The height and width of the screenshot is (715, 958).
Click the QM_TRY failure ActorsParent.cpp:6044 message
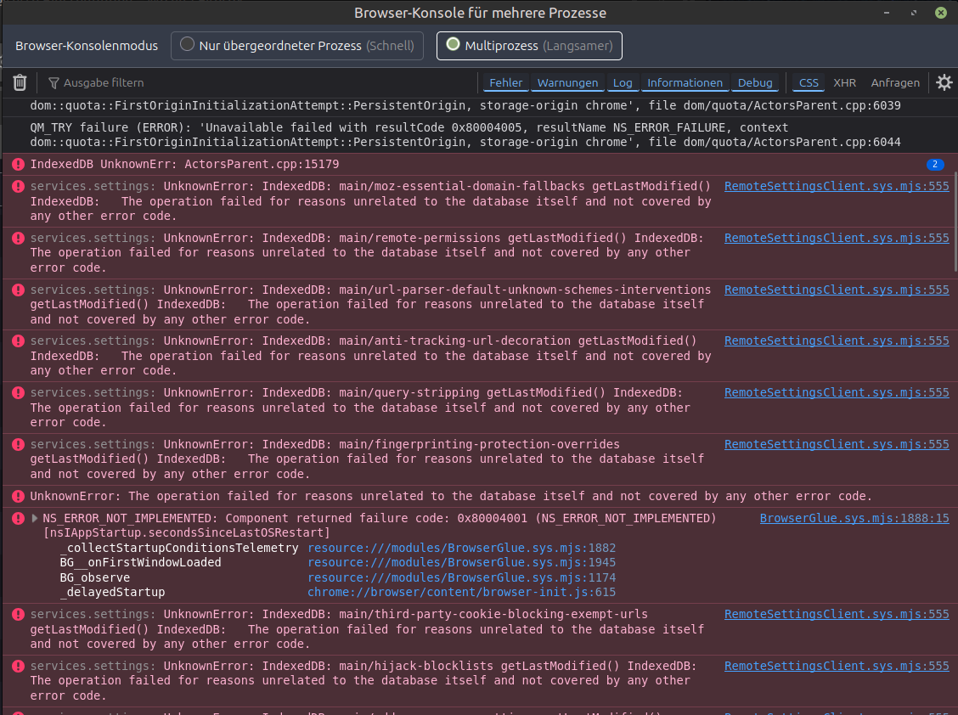coord(465,135)
